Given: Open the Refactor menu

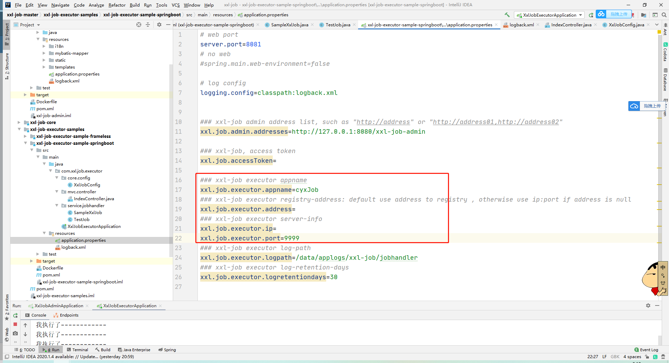Looking at the screenshot, I should [117, 5].
